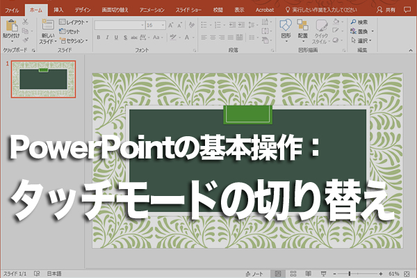The width and height of the screenshot is (417, 278).
Task: Open the File (ファイル) tab
Action: tap(12, 10)
